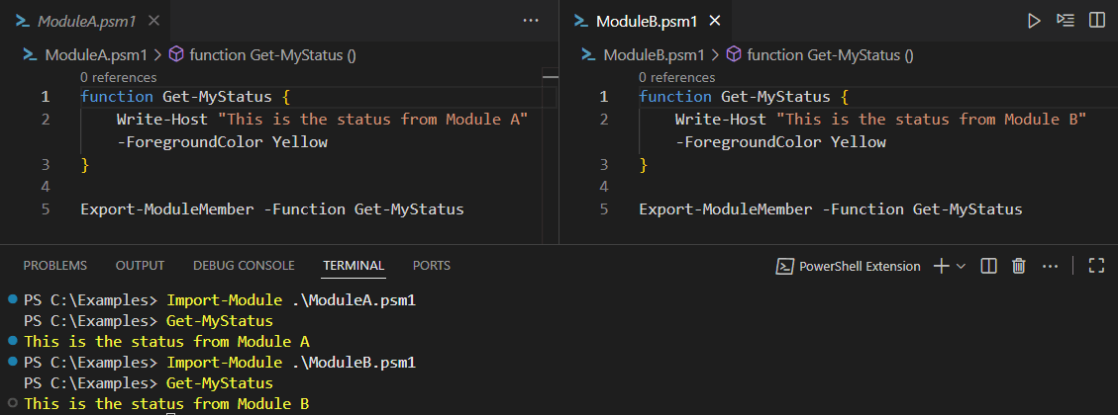Viewport: 1118px width, 415px height.
Task: Click the cube symbol icon in ModuleB breadcrumb
Action: click(734, 54)
